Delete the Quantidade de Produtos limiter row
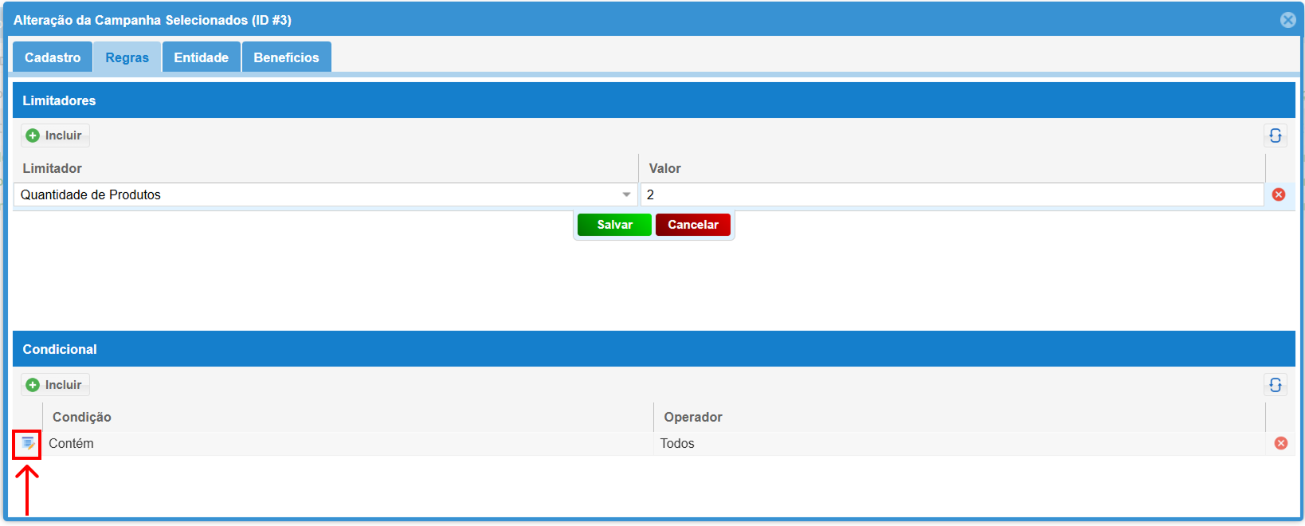 (1278, 194)
